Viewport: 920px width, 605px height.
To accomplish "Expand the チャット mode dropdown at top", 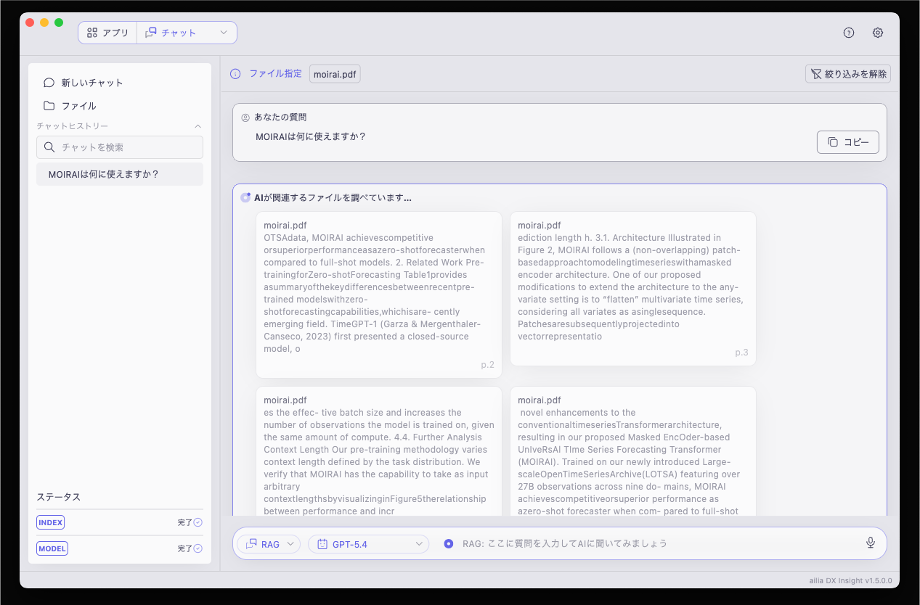I will point(187,33).
